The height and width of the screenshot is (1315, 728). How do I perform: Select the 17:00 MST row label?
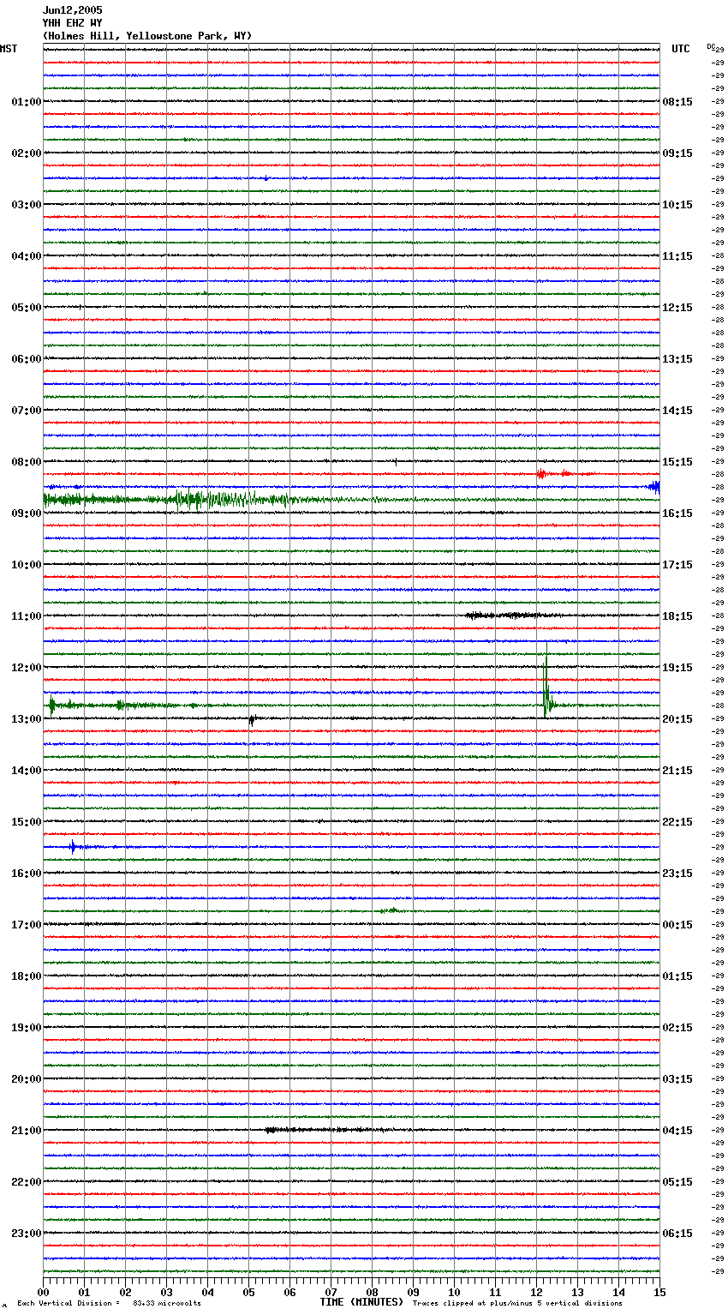pos(27,925)
